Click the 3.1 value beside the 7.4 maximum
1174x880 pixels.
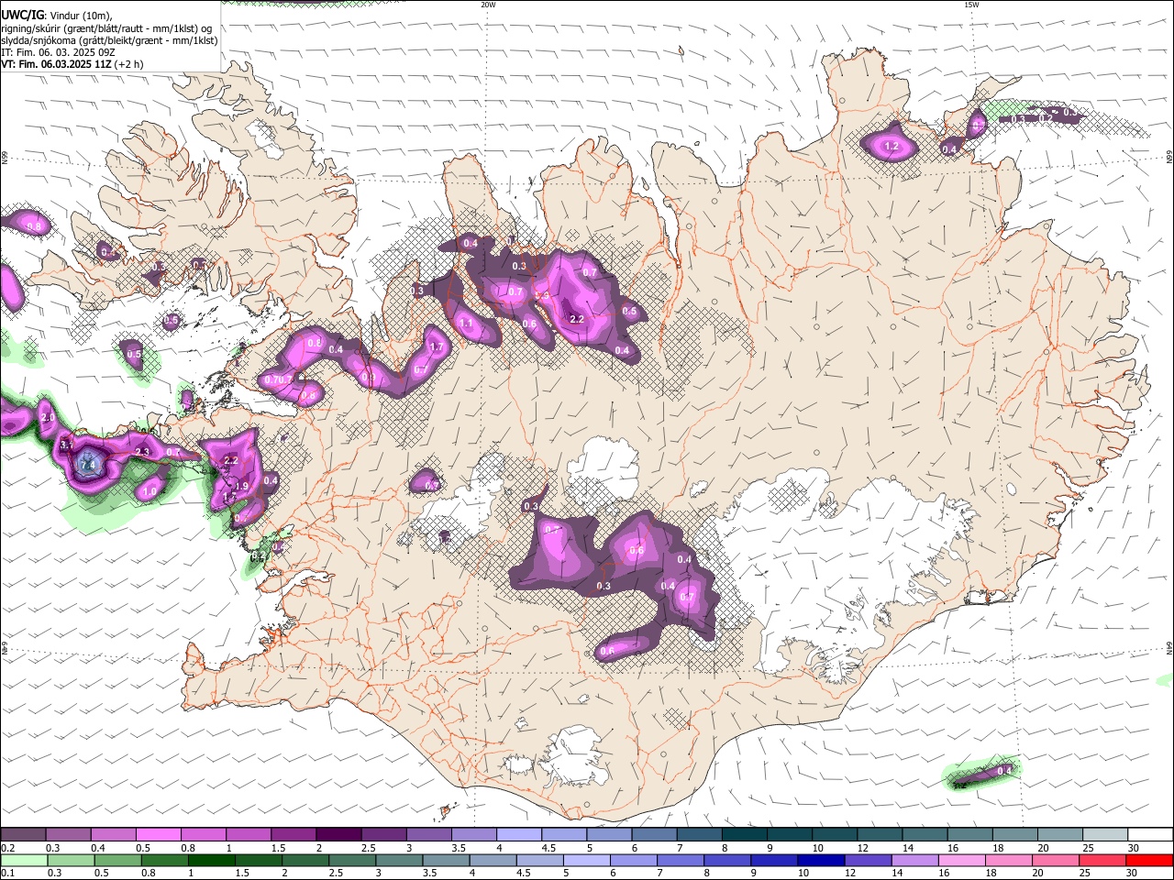point(66,445)
